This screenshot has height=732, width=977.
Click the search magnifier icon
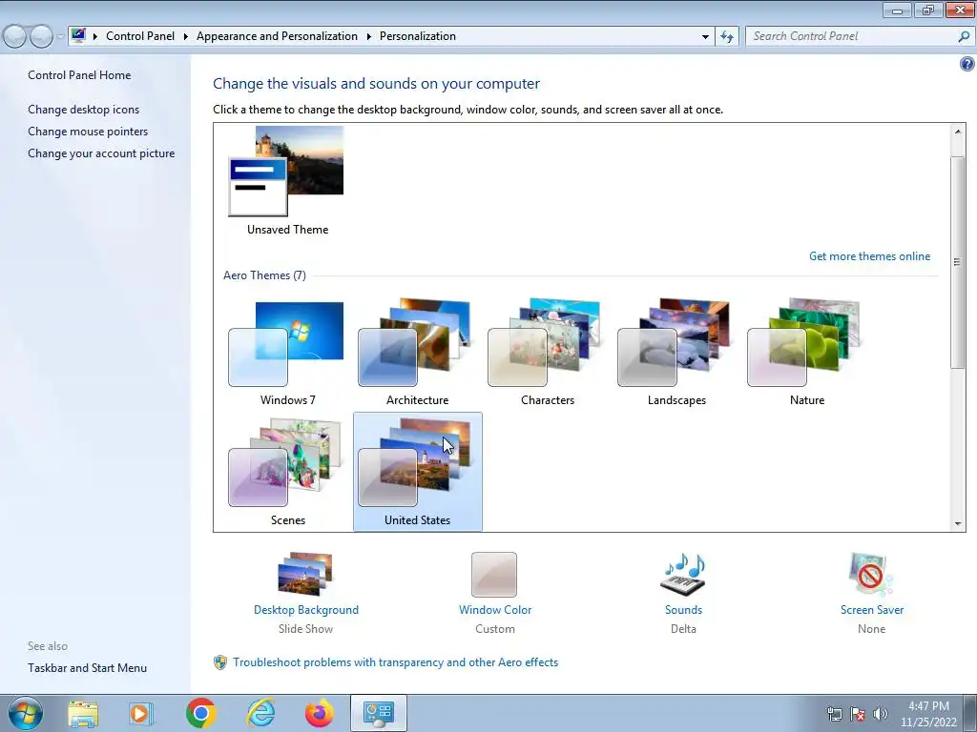coord(964,37)
